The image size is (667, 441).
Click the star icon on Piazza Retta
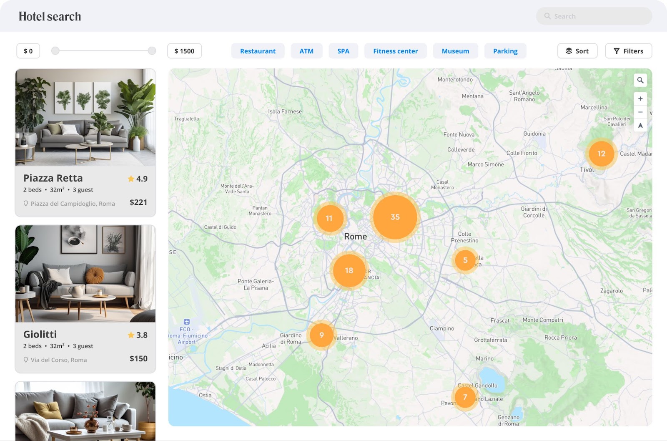131,179
